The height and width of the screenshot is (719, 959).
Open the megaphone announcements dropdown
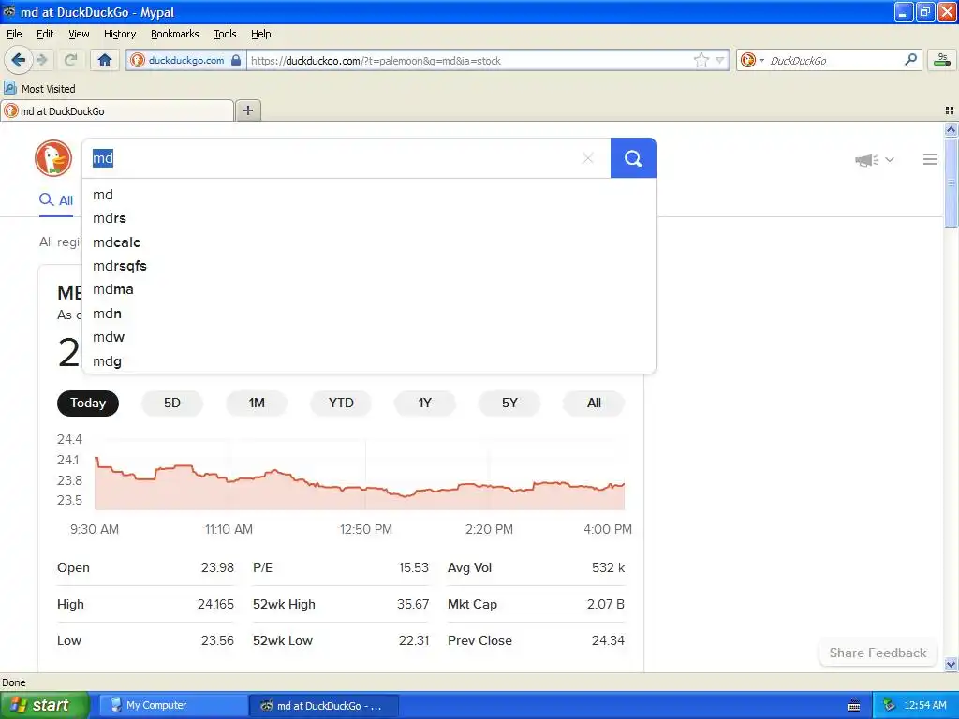pos(875,159)
